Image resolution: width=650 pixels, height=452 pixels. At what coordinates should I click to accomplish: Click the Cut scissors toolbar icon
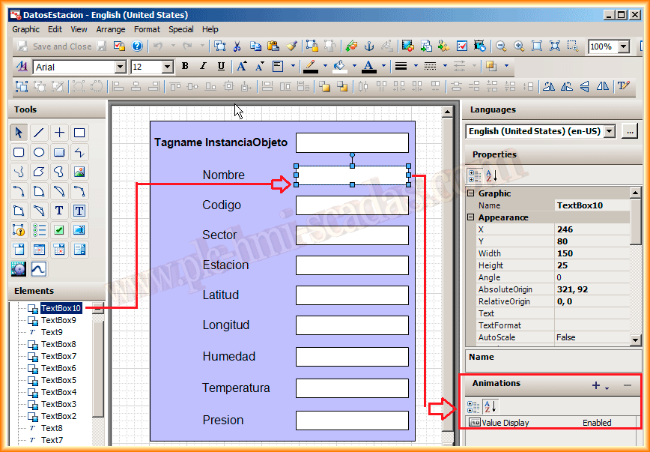pyautogui.click(x=237, y=46)
